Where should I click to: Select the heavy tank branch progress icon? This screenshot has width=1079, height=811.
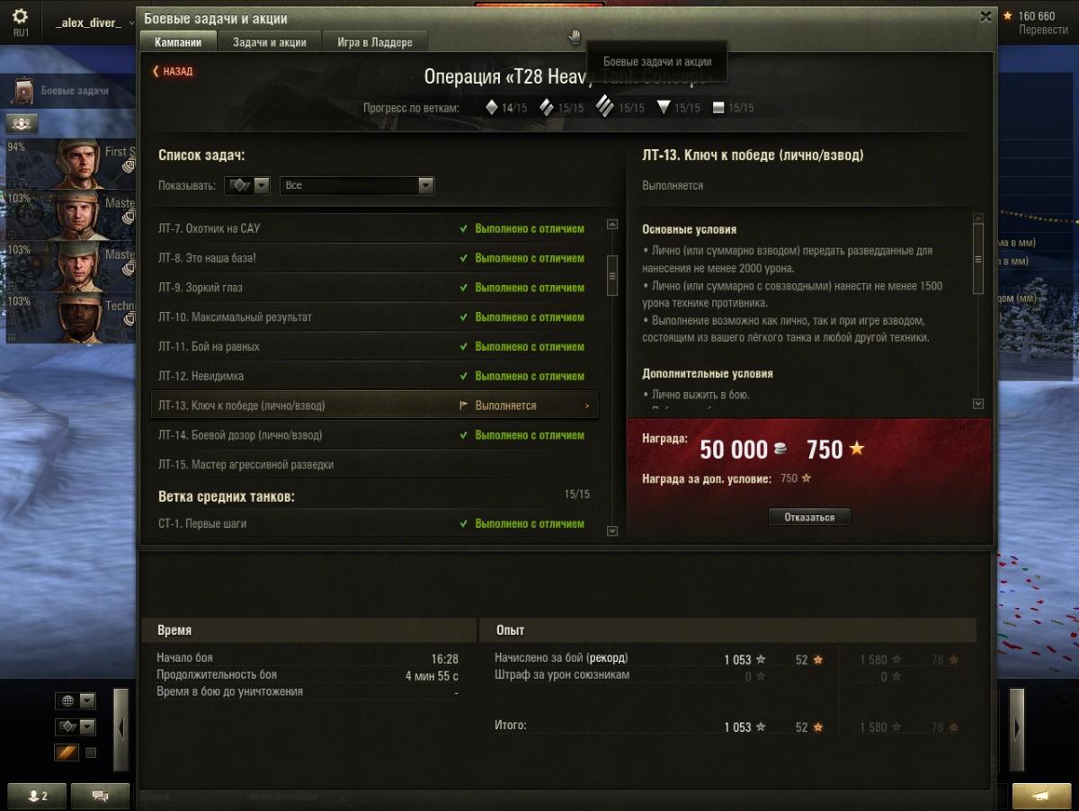604,108
